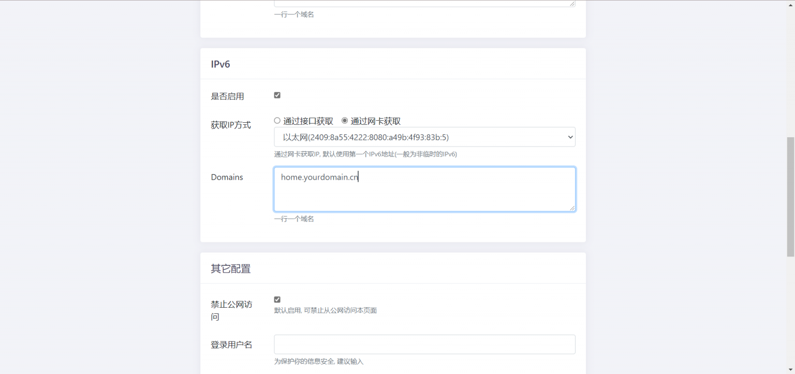Disable the 禁止公网访问 checkbox

(x=277, y=299)
